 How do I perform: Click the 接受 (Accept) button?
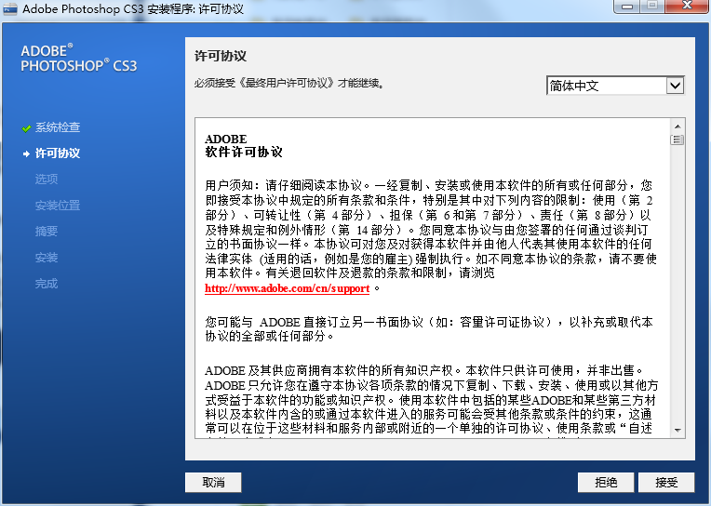tap(666, 483)
